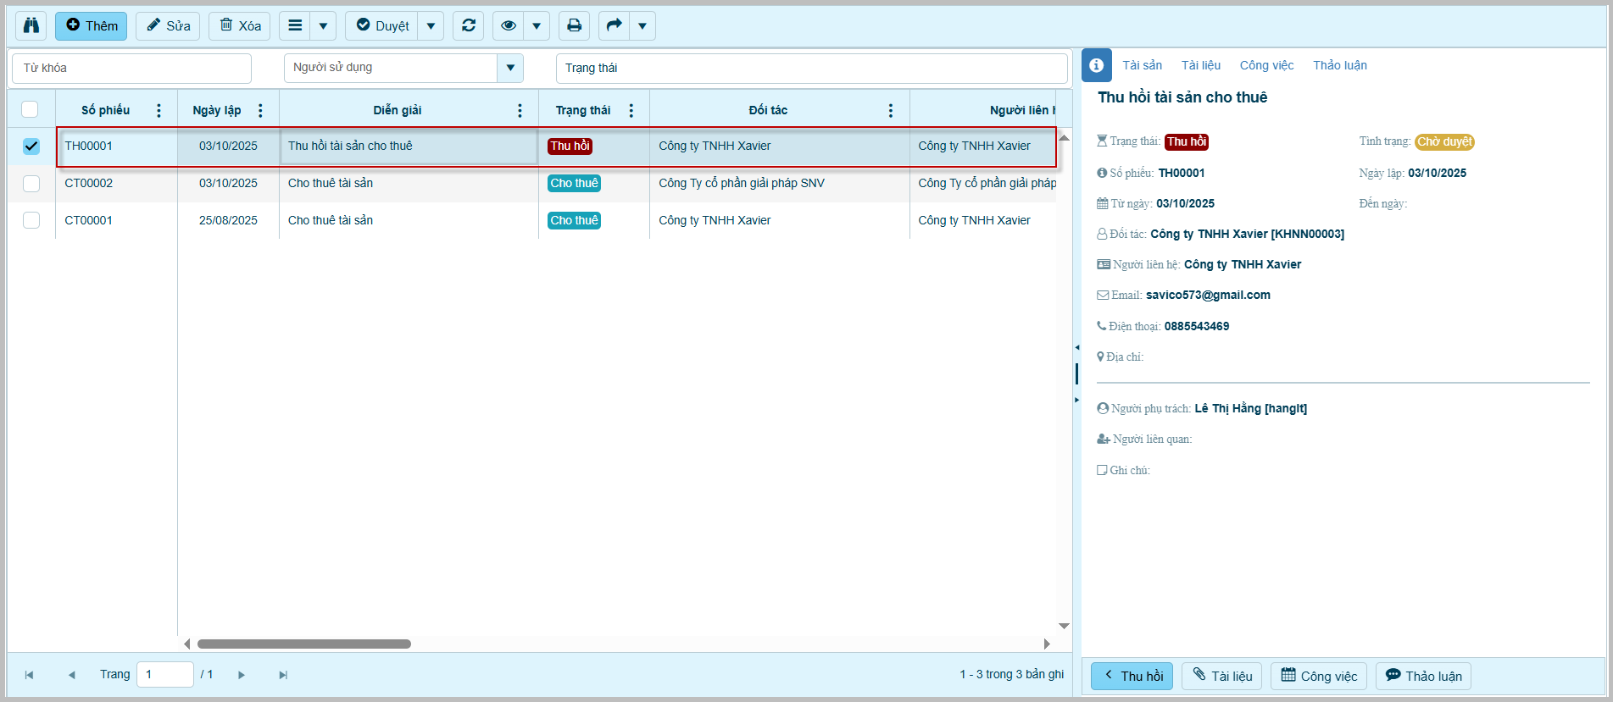Click the Thêm button

point(92,25)
